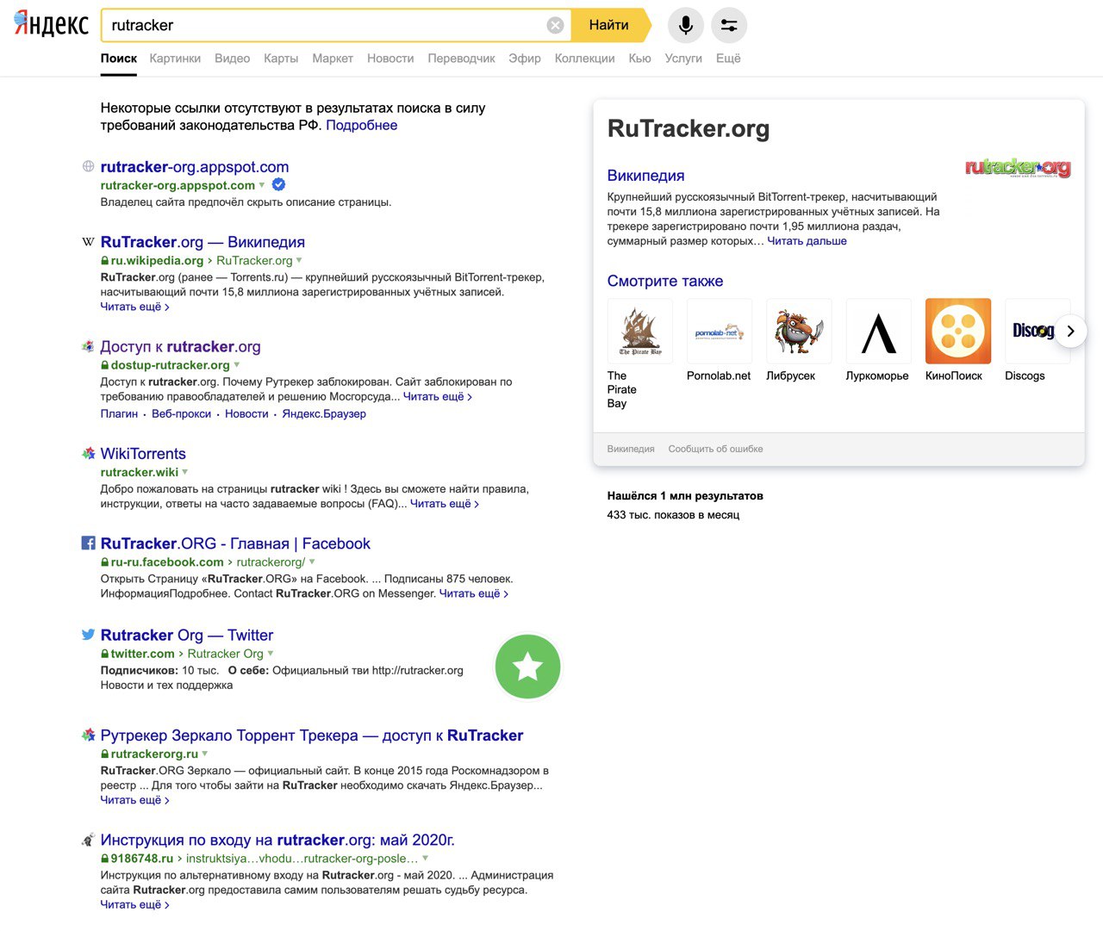Image resolution: width=1103 pixels, height=931 pixels.
Task: Switch to the Коллекции tab
Action: (x=585, y=59)
